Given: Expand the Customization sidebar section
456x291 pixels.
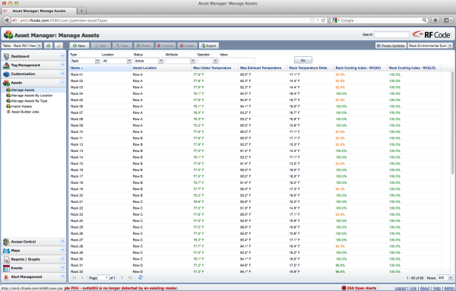Looking at the screenshot, I should pyautogui.click(x=62, y=74).
